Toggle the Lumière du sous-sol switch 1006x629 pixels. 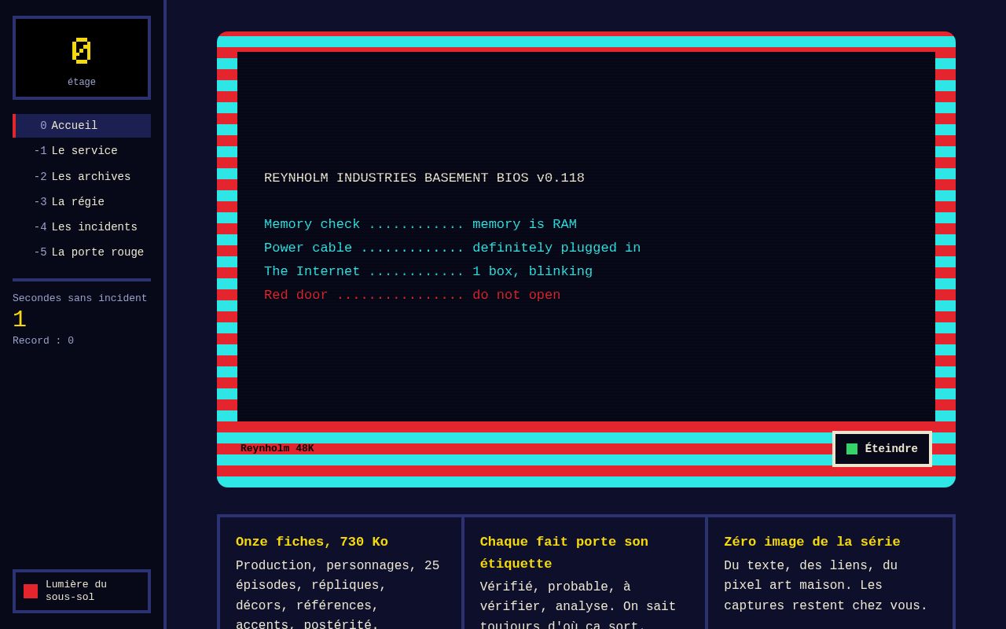pyautogui.click(x=82, y=591)
